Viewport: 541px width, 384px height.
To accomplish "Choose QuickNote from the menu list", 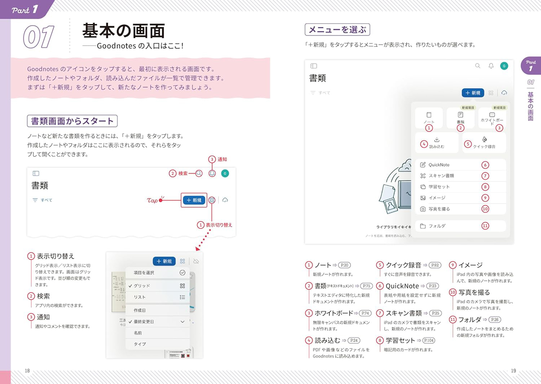I will click(439, 165).
